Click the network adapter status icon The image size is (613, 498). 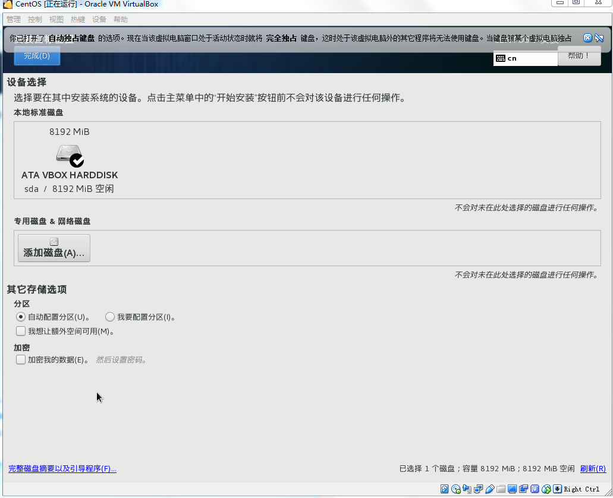[x=477, y=488]
